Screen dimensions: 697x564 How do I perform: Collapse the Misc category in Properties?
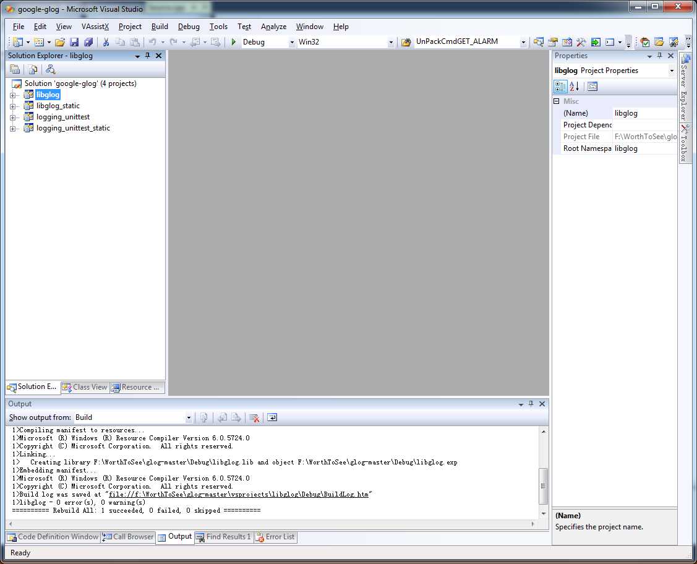[557, 101]
